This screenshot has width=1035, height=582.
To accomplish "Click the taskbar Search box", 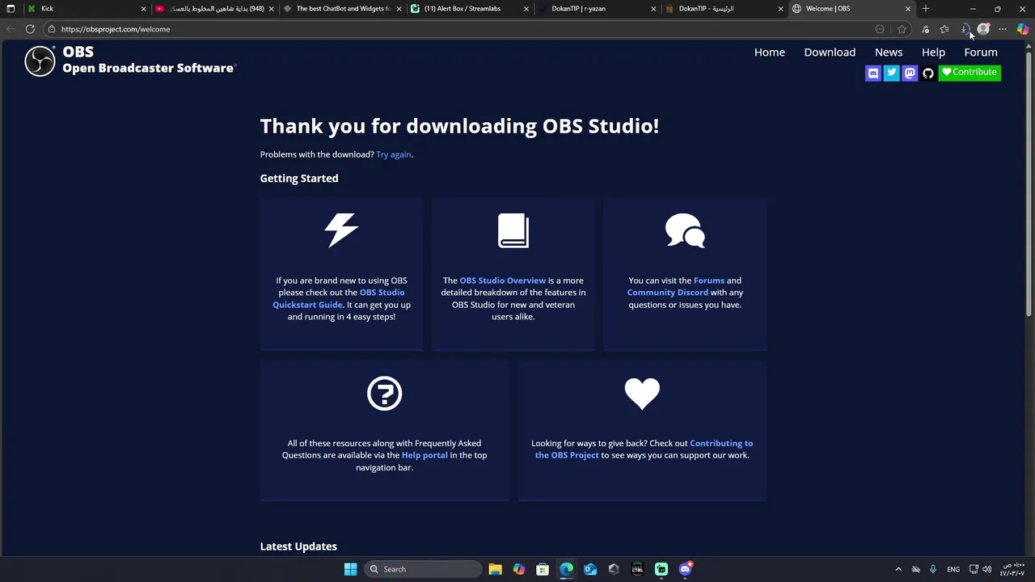I will point(423,569).
